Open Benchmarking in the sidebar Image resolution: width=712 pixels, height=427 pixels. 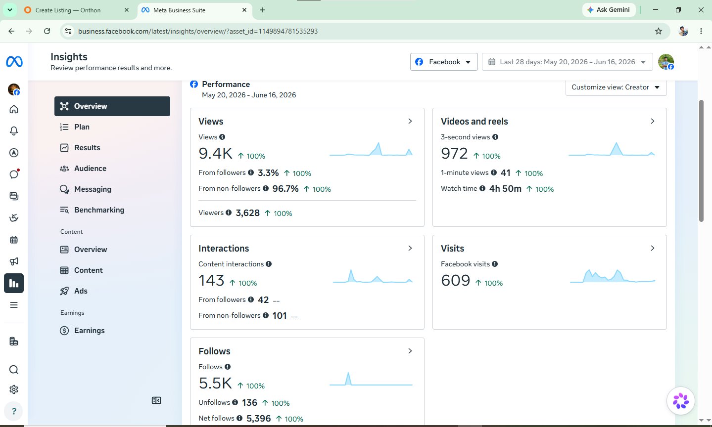click(x=112, y=210)
